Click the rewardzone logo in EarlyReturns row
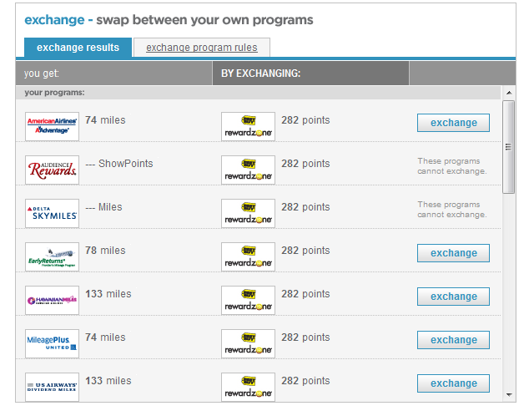 click(248, 256)
